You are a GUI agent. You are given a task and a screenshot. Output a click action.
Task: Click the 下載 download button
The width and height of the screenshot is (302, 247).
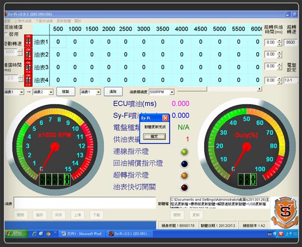[96, 215]
